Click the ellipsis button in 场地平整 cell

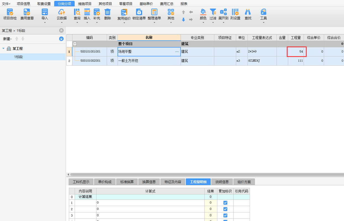click(x=177, y=52)
